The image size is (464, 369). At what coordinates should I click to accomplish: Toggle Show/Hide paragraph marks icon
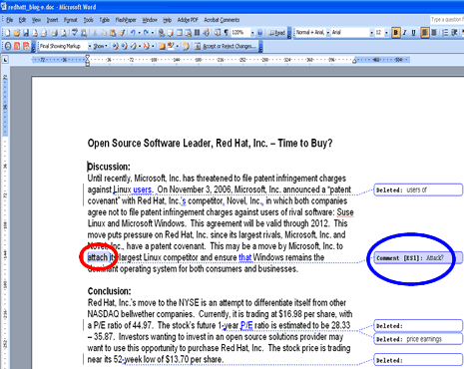click(227, 33)
